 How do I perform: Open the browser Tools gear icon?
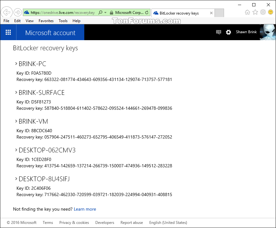click(263, 12)
